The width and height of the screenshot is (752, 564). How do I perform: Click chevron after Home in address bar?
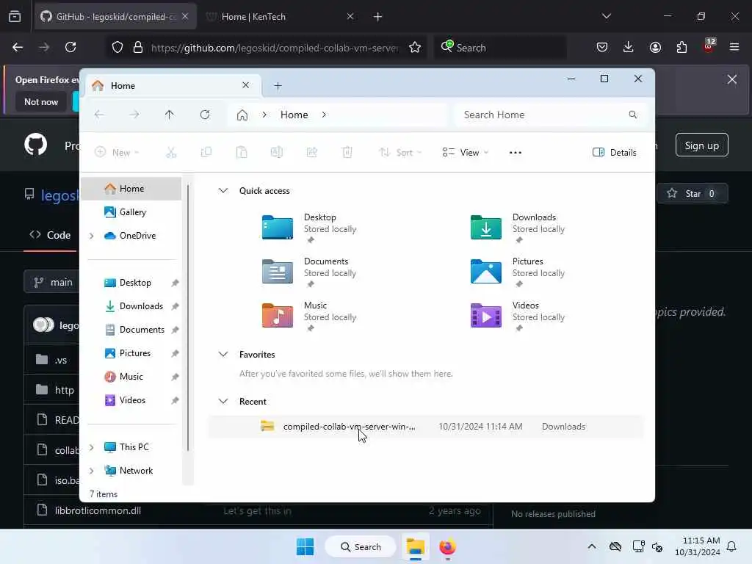click(x=324, y=115)
